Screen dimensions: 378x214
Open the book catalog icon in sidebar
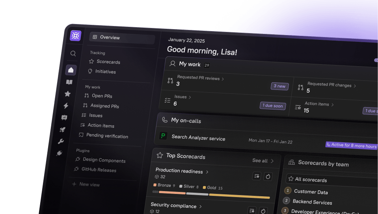[x=69, y=82]
